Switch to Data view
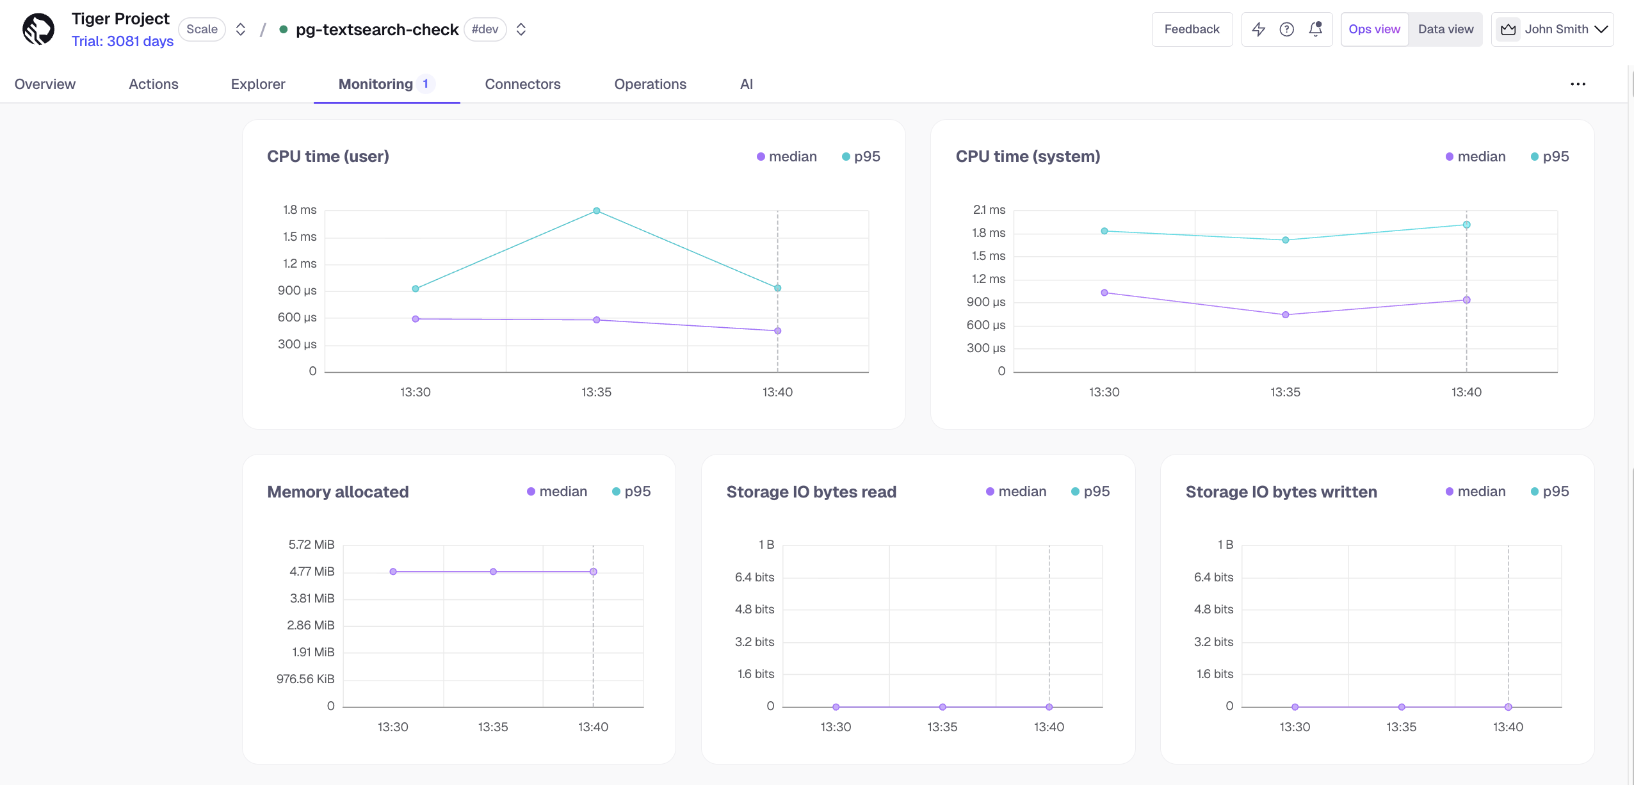 [1445, 29]
